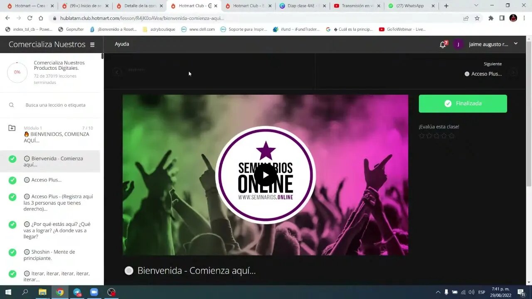Open lesson Acceso Plus Registra aquí
Viewport: 532px width, 299px height.
coord(58,203)
